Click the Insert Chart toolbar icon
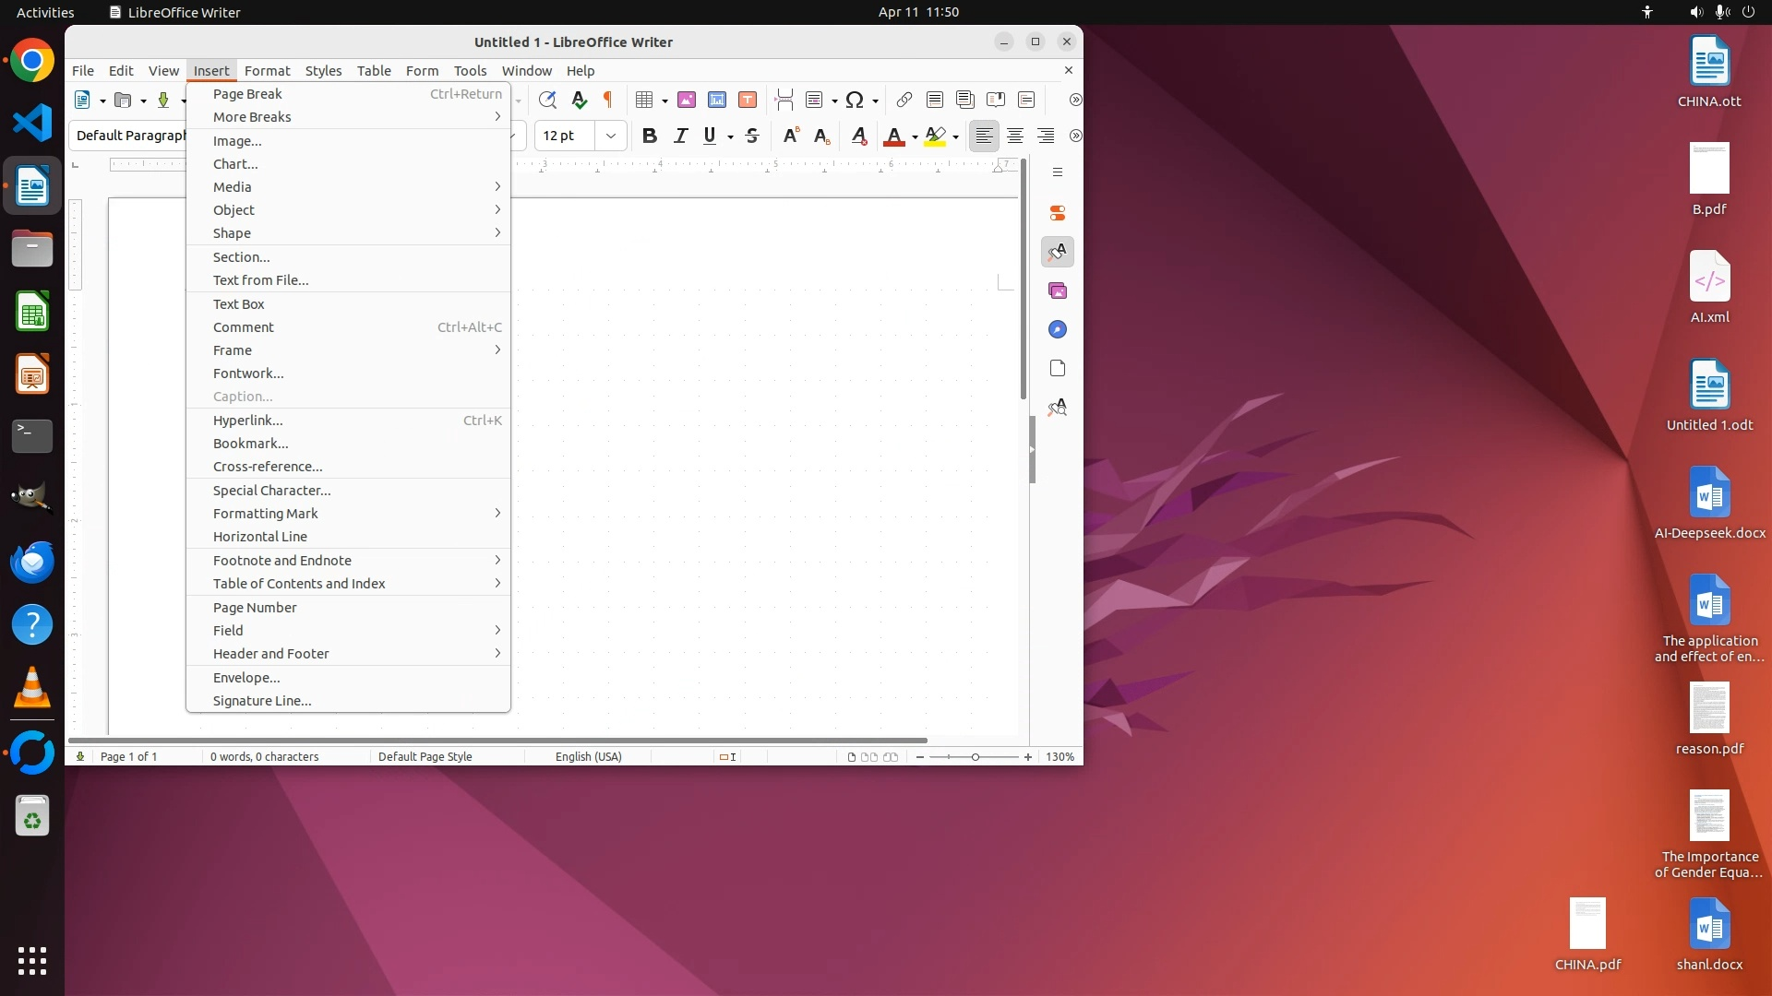 coord(717,100)
